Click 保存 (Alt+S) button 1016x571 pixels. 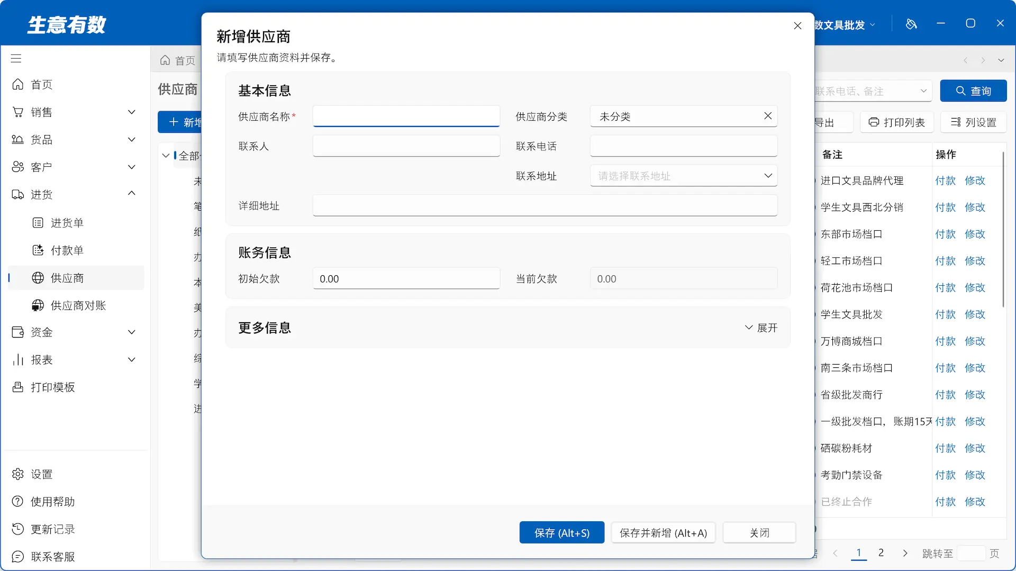561,533
